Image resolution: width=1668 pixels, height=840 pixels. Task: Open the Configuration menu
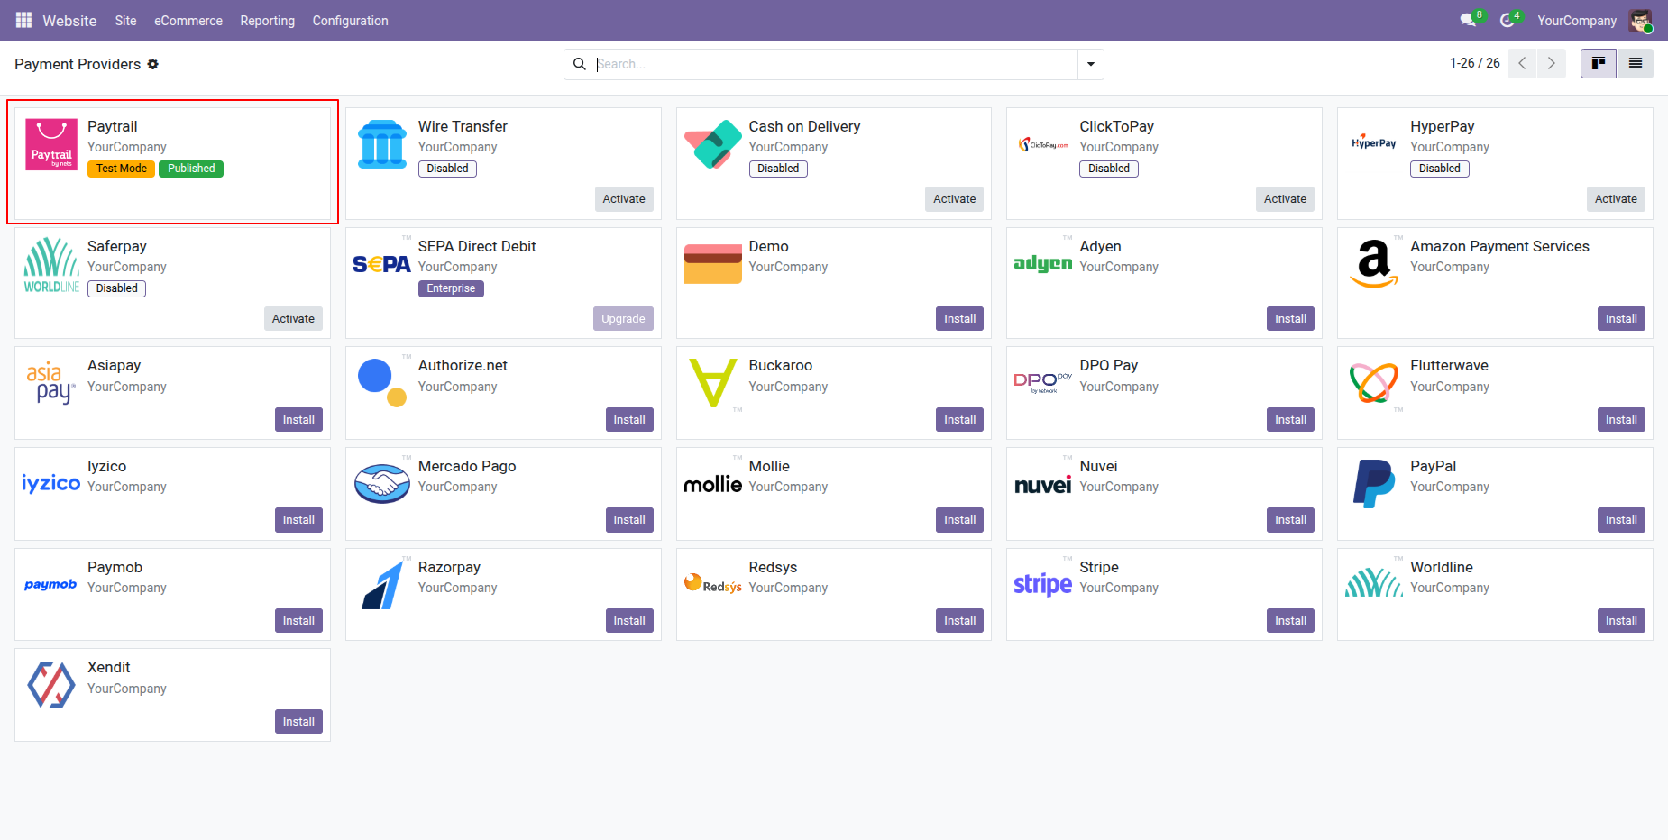[350, 21]
